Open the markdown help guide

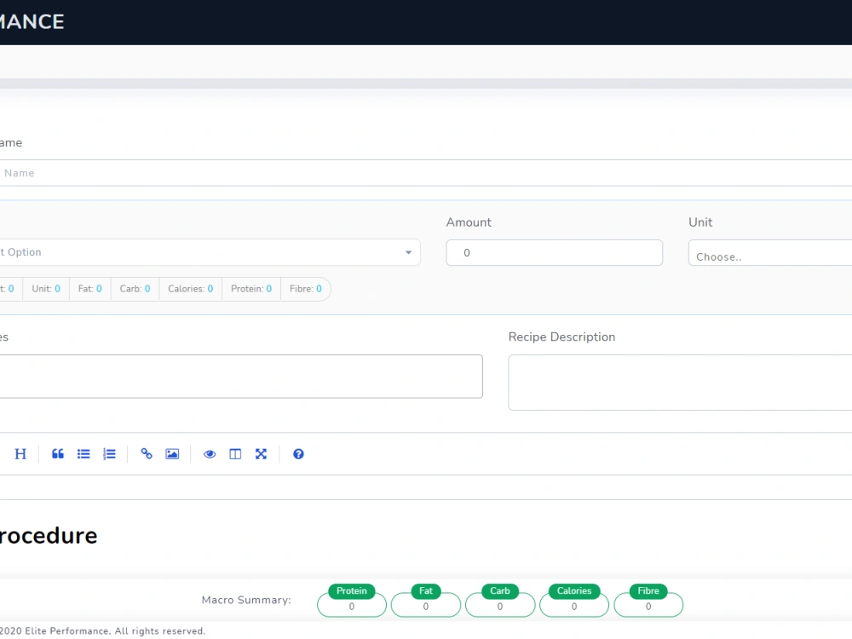pos(298,454)
